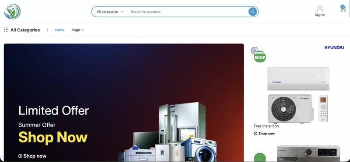Image resolution: width=350 pixels, height=162 pixels.
Task: Click the Limited Offer heading
Action: (53, 110)
